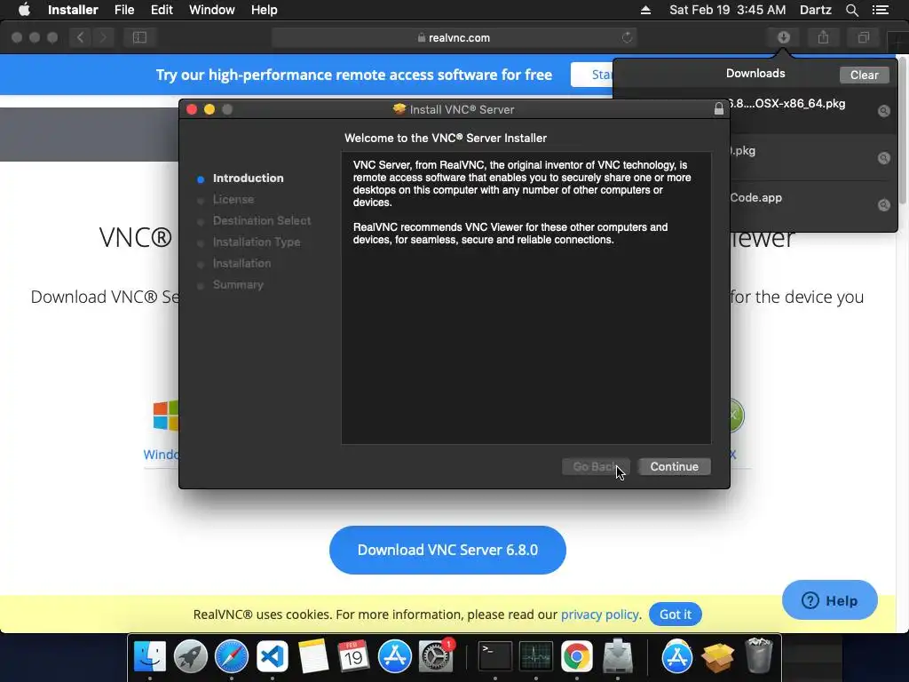The image size is (909, 682).
Task: Open Finder from the Dock
Action: tap(149, 656)
